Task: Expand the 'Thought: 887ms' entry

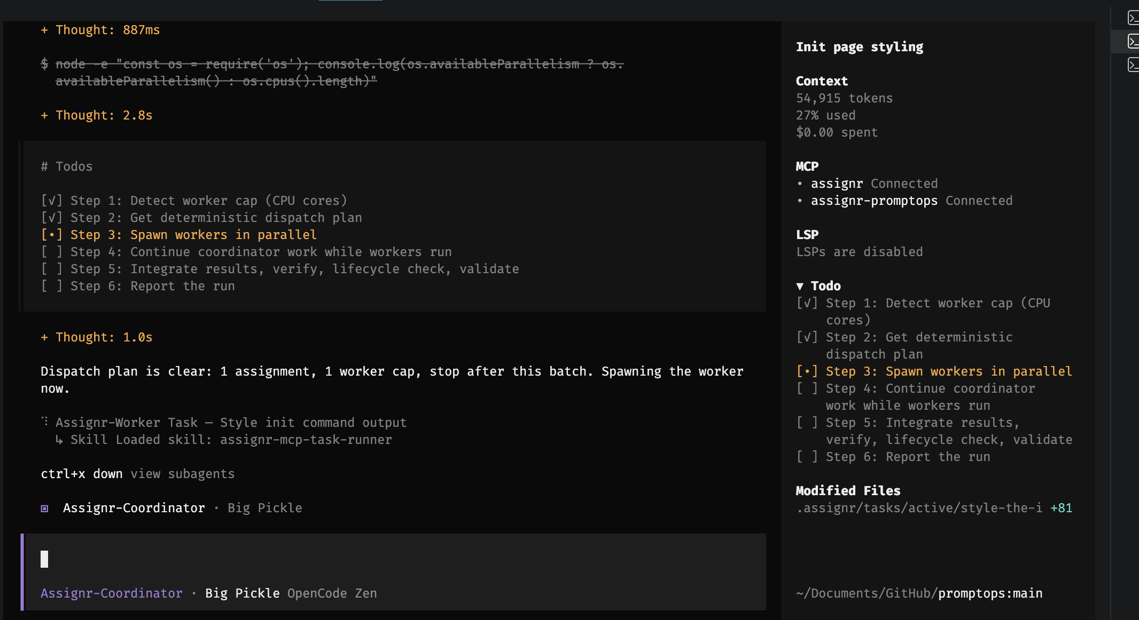Action: click(100, 30)
